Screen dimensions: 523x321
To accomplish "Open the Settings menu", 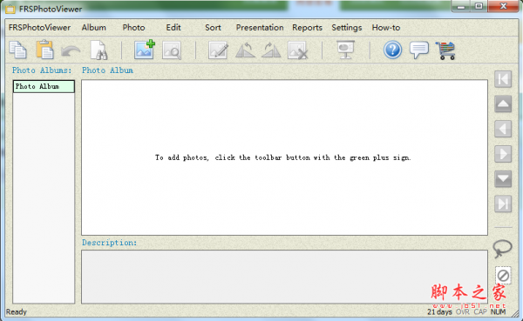I will pos(347,28).
